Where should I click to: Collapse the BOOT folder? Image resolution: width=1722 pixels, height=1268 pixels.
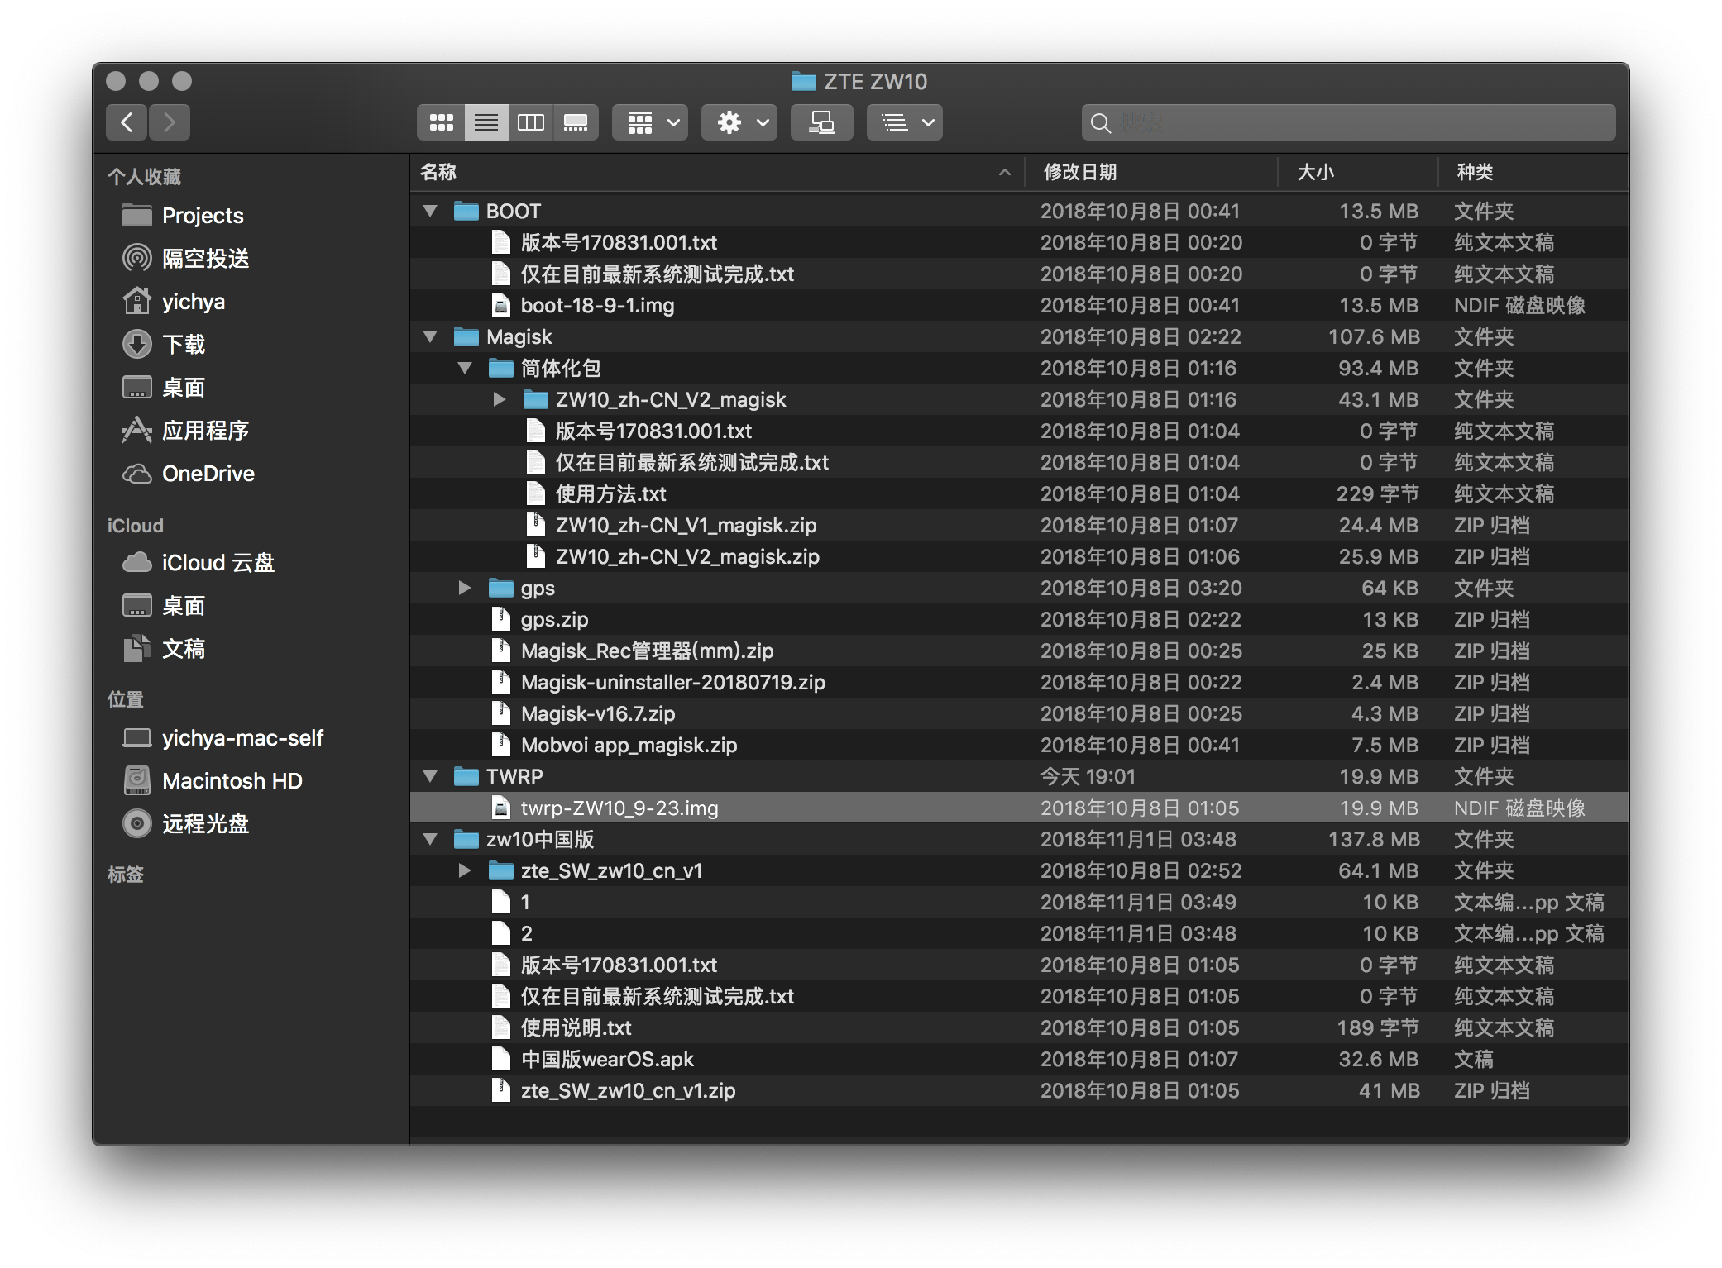[430, 211]
